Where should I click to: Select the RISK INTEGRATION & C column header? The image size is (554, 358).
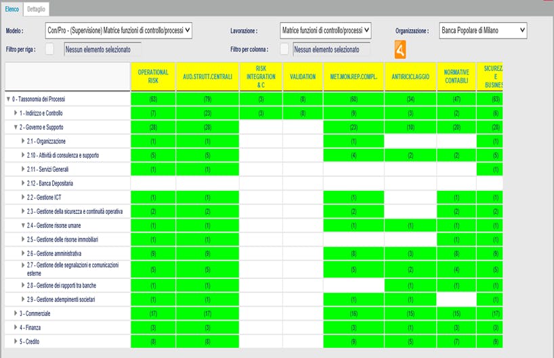point(261,76)
